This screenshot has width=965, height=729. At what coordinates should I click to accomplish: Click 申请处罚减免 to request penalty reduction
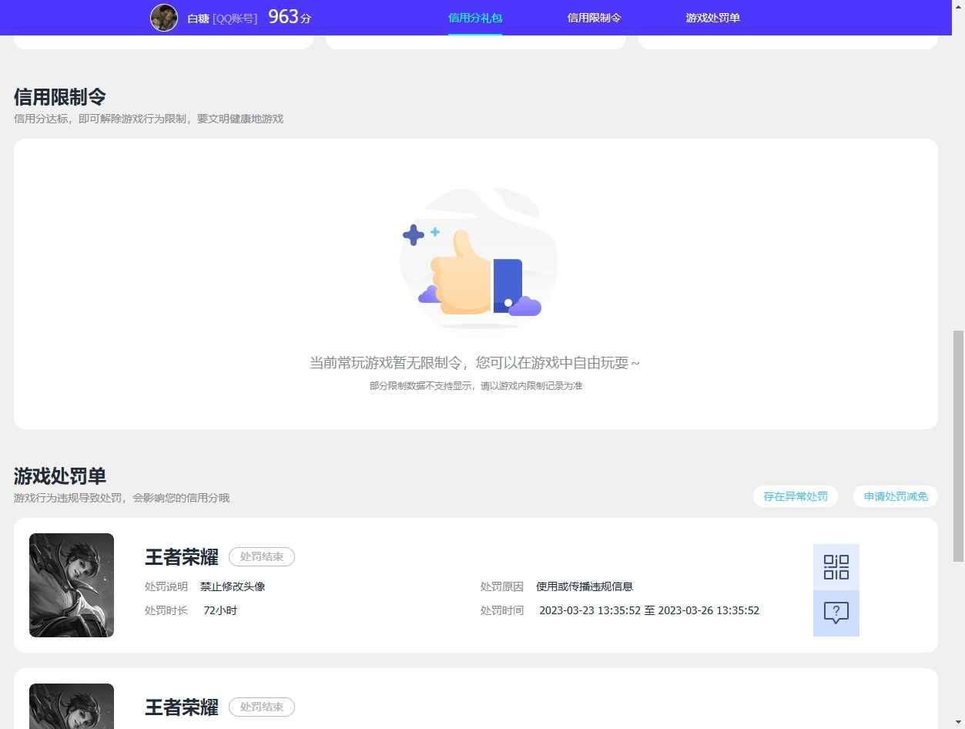[x=896, y=496]
